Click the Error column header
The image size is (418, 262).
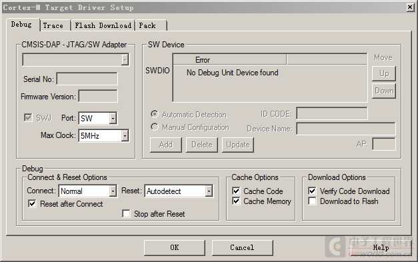[x=230, y=60]
